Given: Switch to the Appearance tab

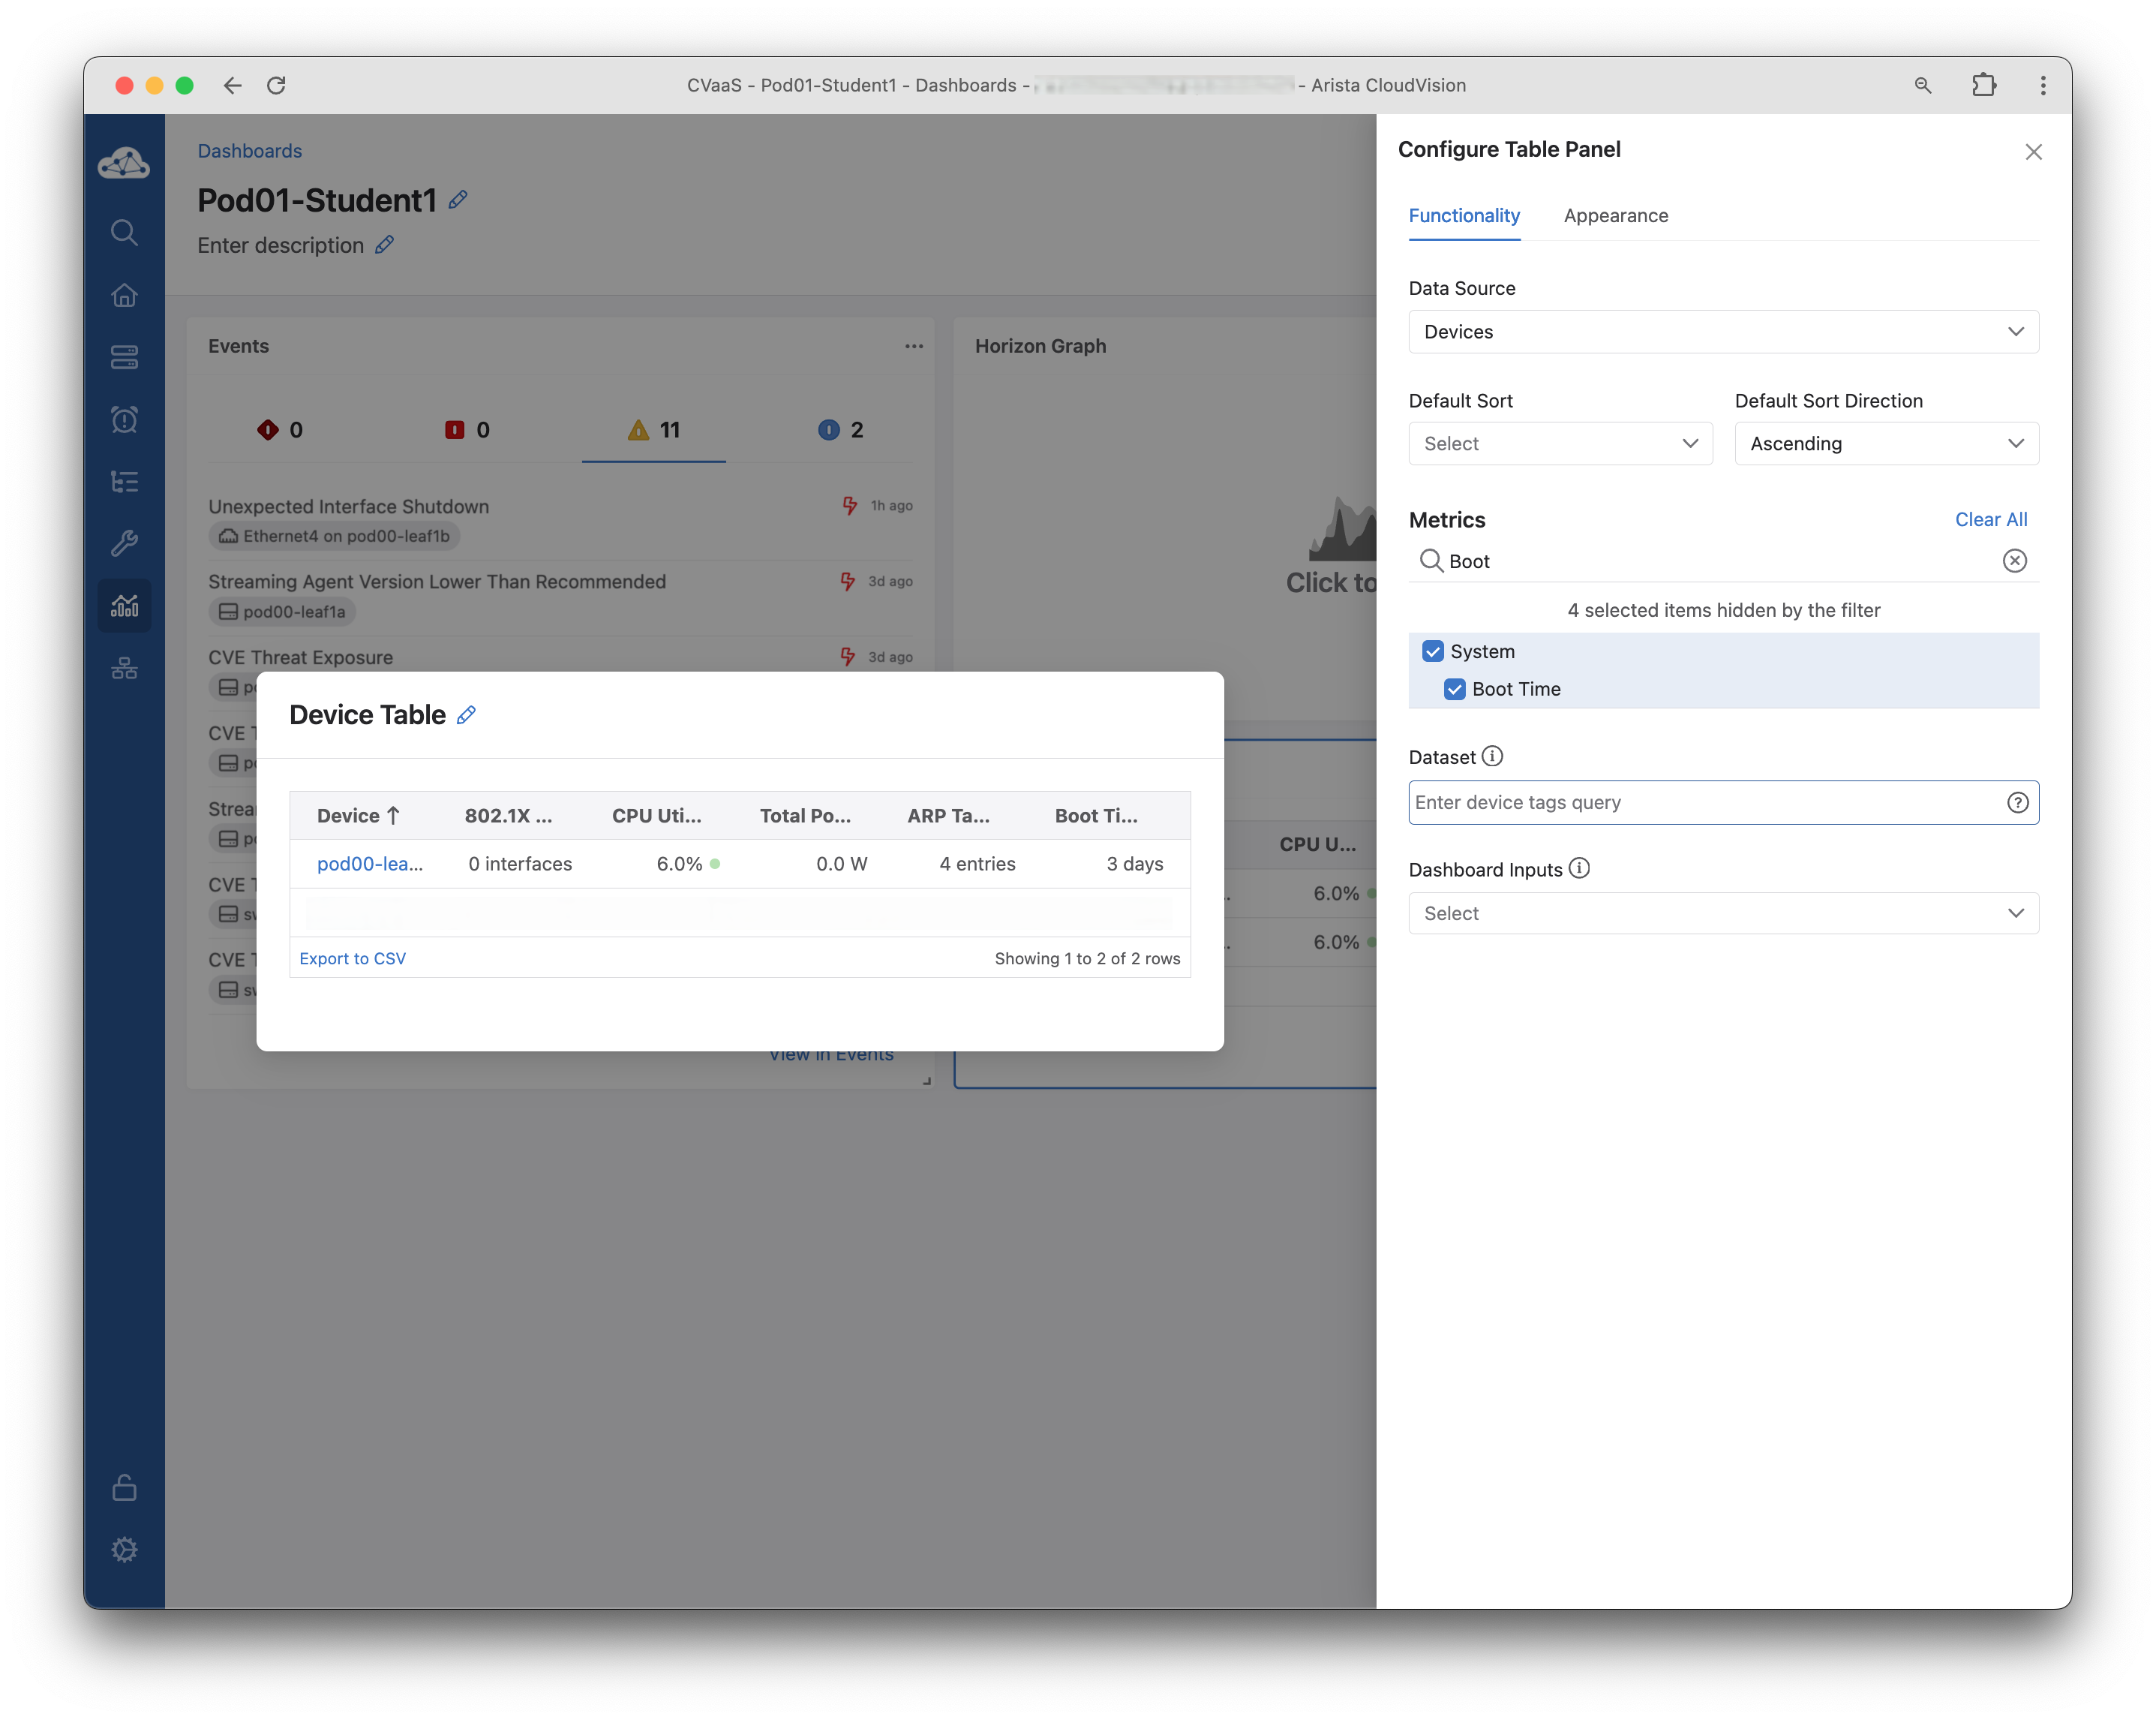Looking at the screenshot, I should tap(1615, 216).
